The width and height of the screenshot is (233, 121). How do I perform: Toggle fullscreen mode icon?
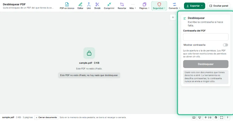pos(222,118)
